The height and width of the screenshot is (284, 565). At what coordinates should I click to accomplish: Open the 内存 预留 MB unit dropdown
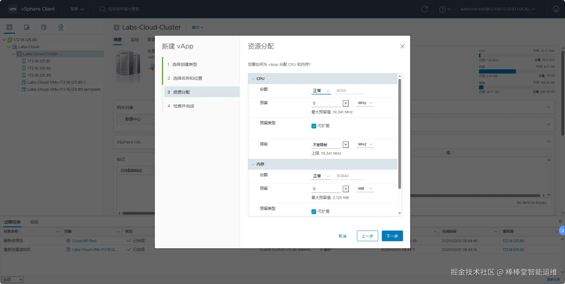click(x=365, y=189)
